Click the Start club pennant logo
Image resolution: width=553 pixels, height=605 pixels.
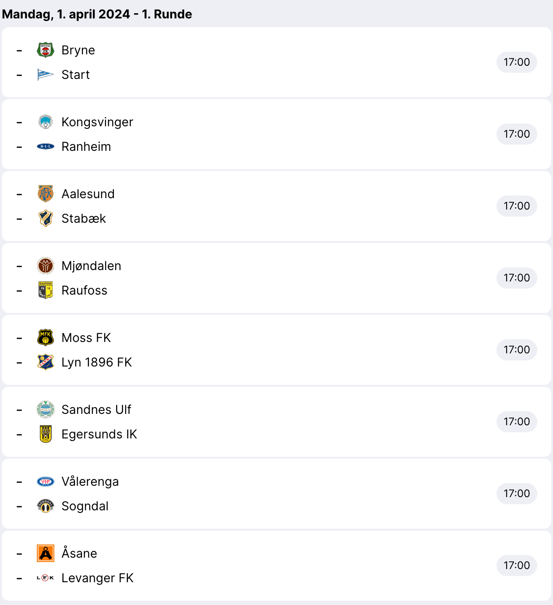(x=46, y=75)
